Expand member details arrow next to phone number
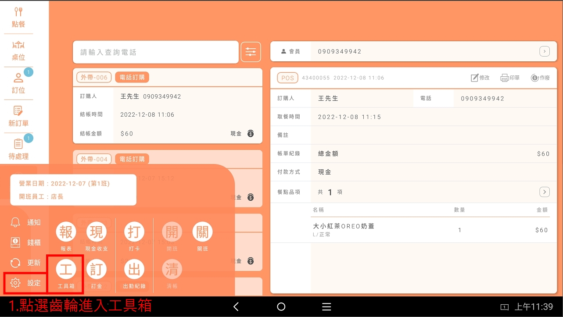This screenshot has height=317, width=563. pos(544,52)
